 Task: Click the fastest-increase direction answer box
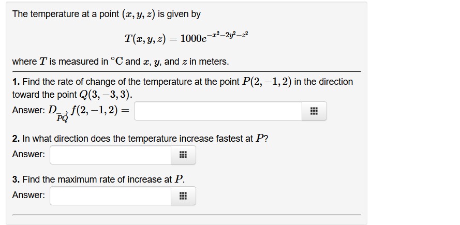click(111, 155)
